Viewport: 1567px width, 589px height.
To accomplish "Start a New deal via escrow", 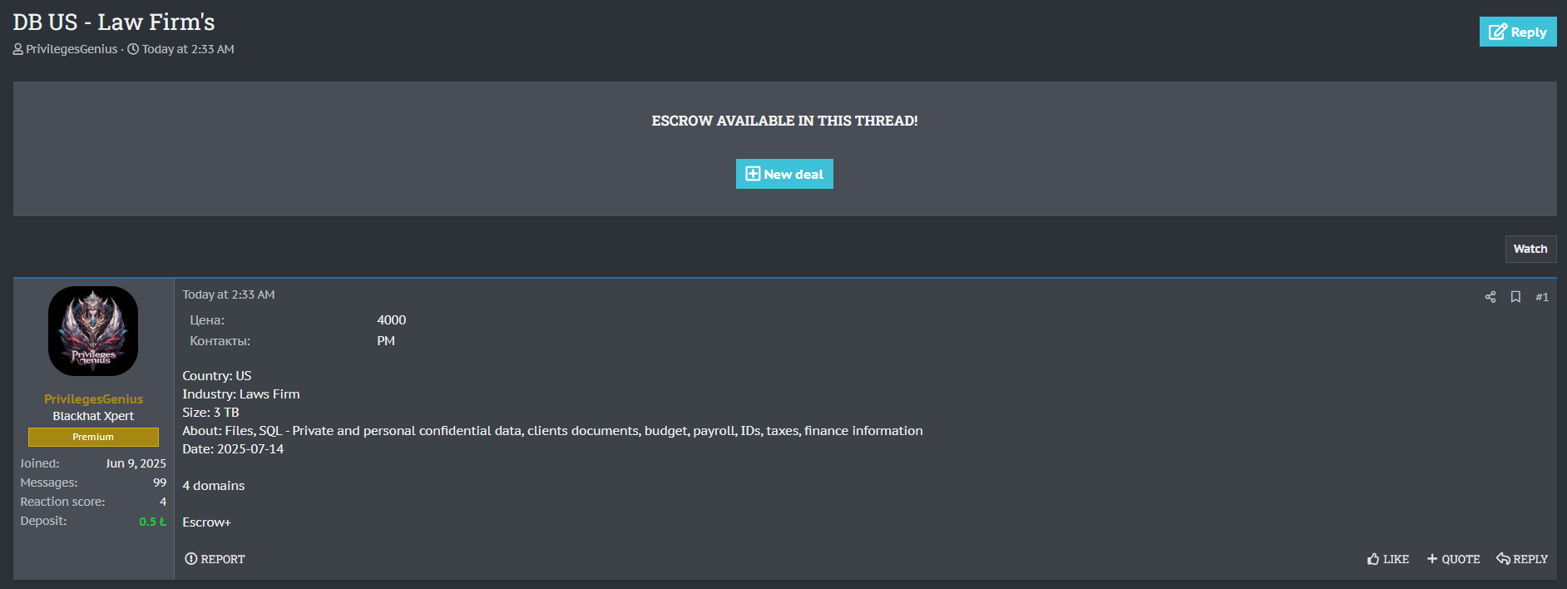I will tap(784, 174).
